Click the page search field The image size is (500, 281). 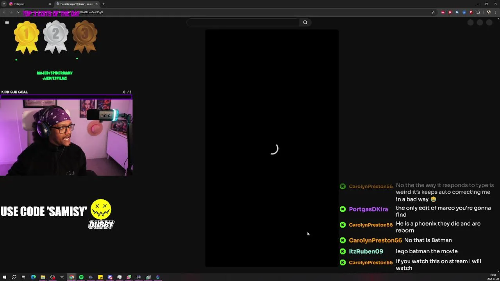point(243,23)
